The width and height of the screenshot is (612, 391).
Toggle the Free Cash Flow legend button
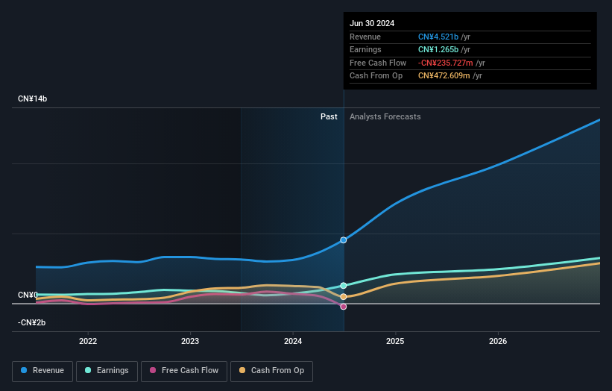tap(184, 371)
